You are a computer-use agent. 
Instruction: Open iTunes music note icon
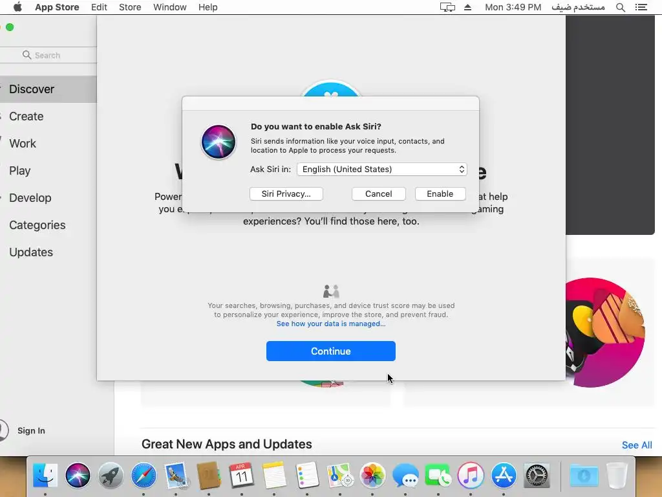click(471, 476)
